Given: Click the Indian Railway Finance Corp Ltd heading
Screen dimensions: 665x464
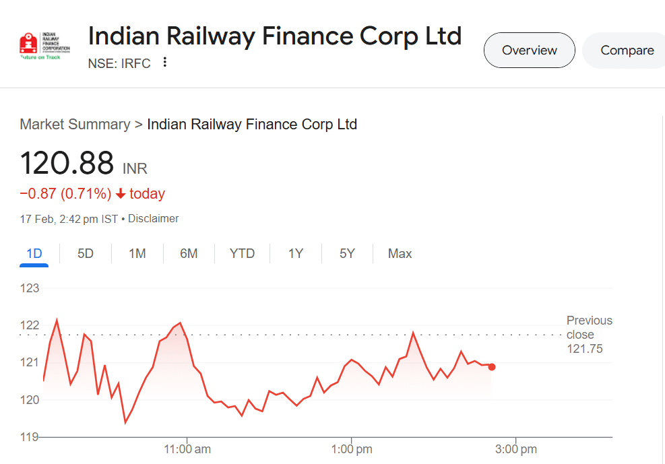Looking at the screenshot, I should pos(275,36).
